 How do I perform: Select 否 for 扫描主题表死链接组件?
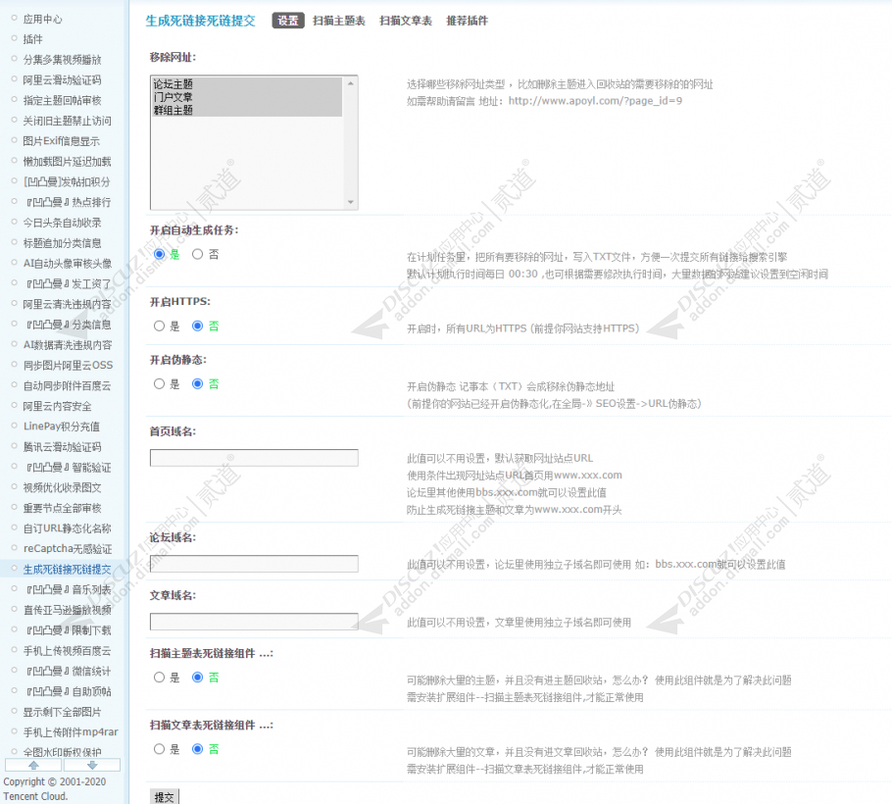[x=197, y=678]
